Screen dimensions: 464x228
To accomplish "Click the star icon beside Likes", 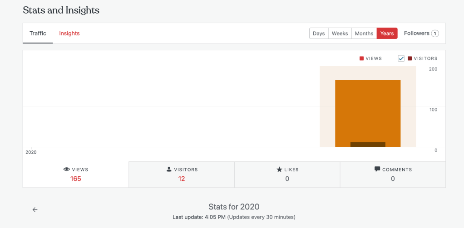I will pyautogui.click(x=279, y=169).
